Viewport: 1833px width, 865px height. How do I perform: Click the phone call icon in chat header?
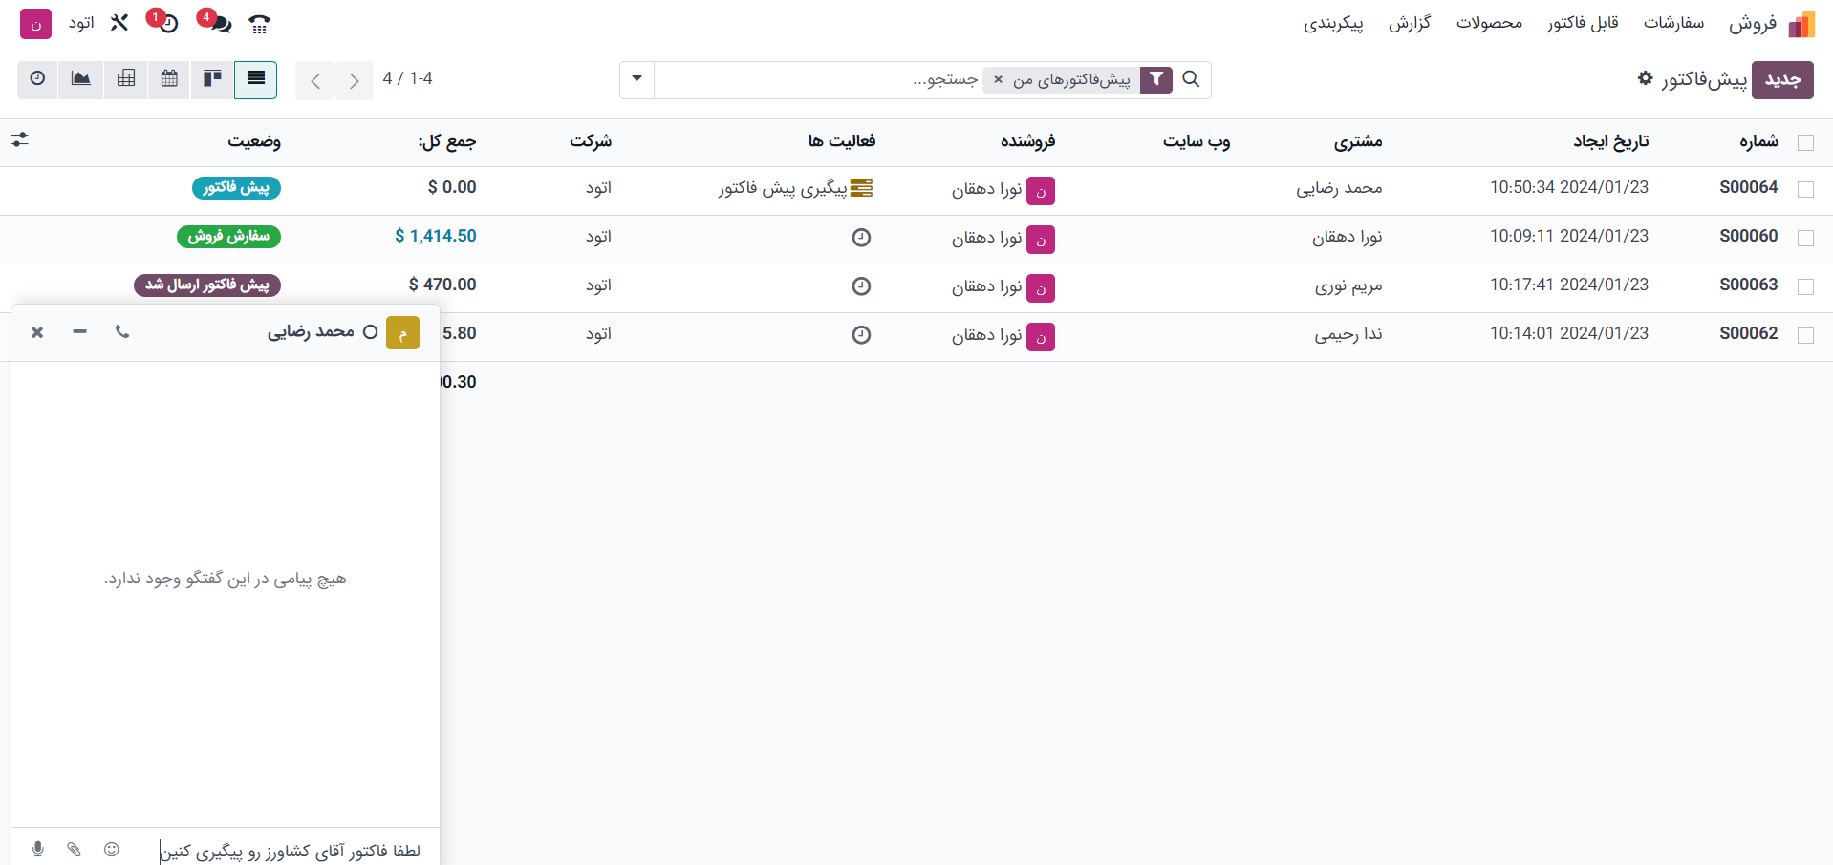tap(121, 331)
